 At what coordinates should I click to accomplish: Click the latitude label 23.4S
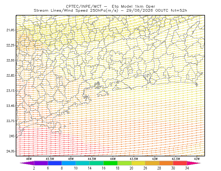[x=10, y=106]
